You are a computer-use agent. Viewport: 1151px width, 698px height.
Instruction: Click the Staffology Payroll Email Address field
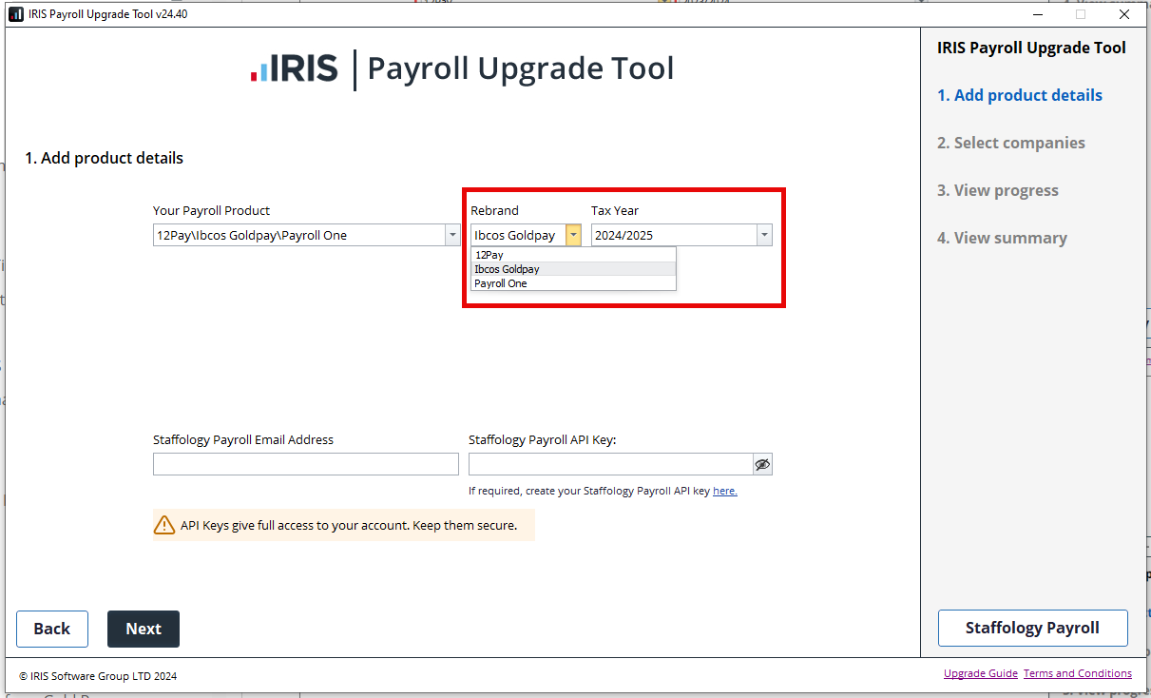pyautogui.click(x=306, y=464)
